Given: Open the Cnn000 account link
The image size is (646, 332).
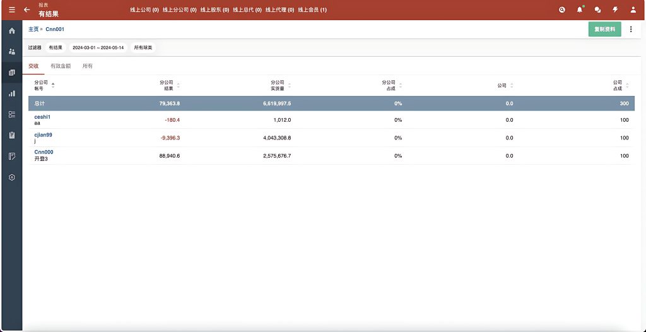Looking at the screenshot, I should click(x=44, y=152).
